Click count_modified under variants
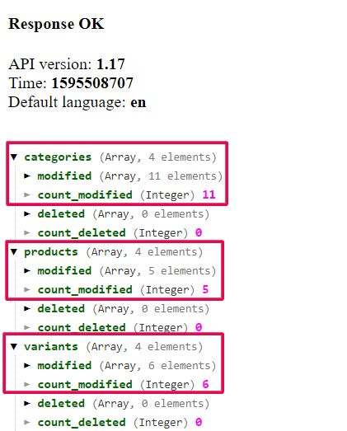Image resolution: width=347 pixels, height=431 pixels. tap(85, 385)
